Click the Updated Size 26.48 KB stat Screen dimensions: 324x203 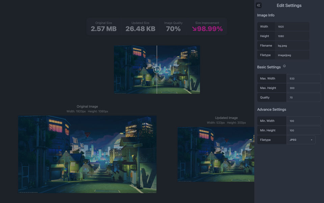[140, 27]
